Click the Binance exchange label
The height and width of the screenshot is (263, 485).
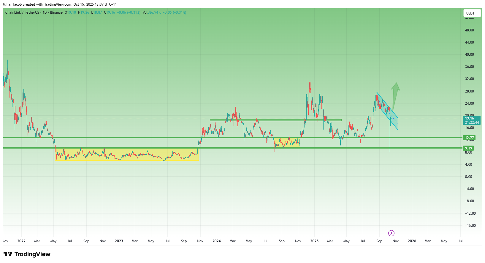[56, 12]
